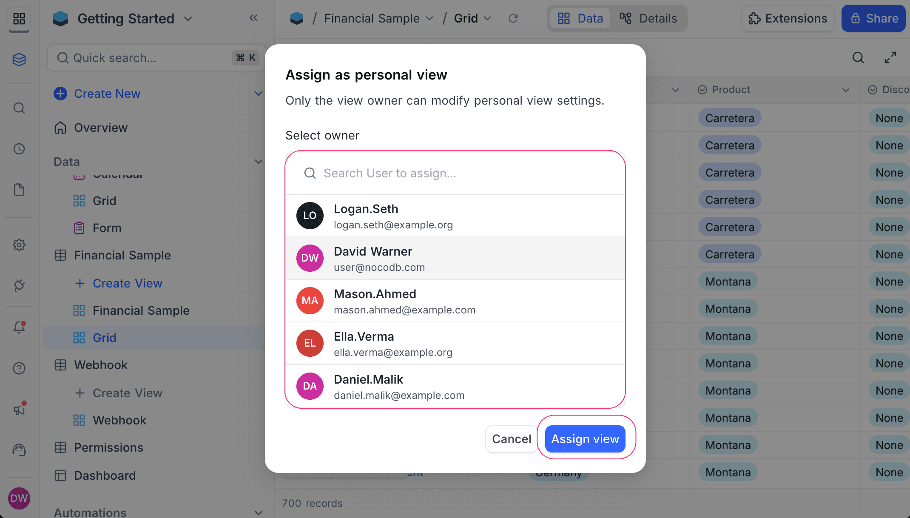Cancel the personal view assignment
The height and width of the screenshot is (518, 910).
pos(511,438)
